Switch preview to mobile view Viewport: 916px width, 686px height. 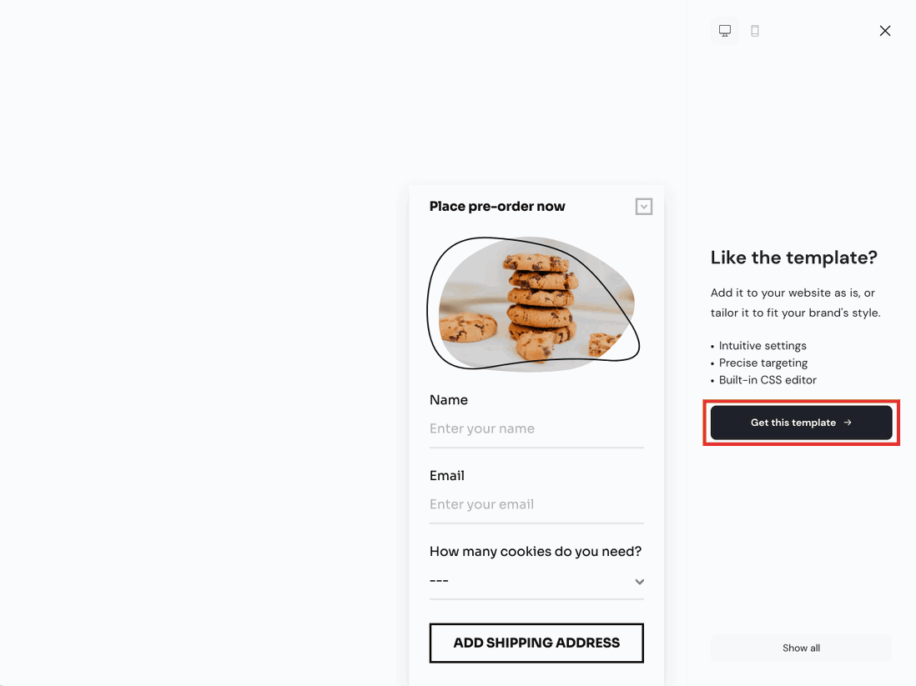click(755, 30)
